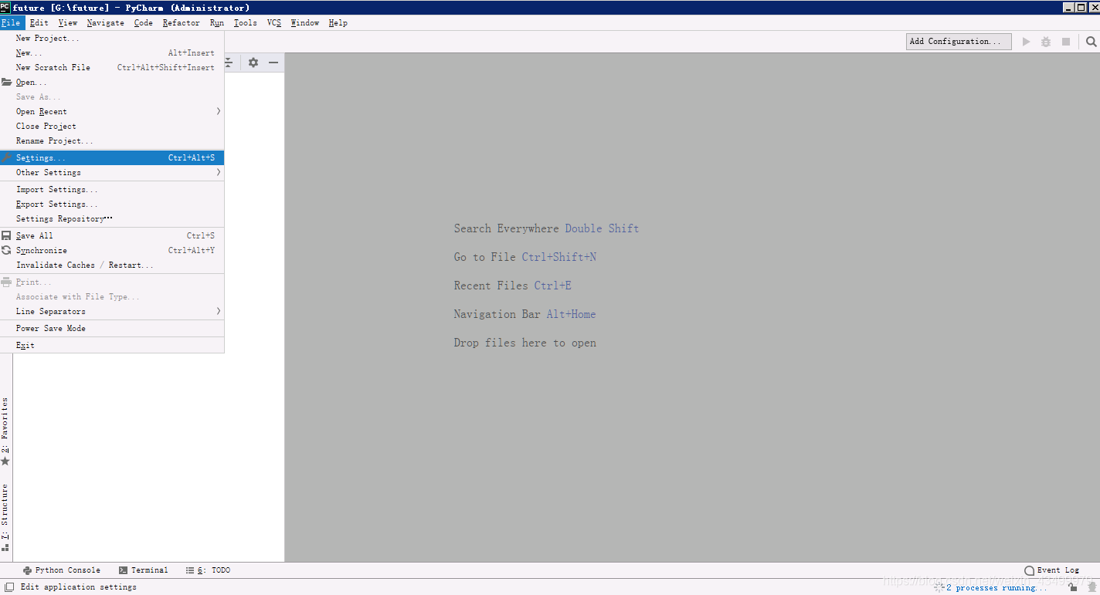
Task: Choose New Project... from File menu
Action: (x=112, y=38)
